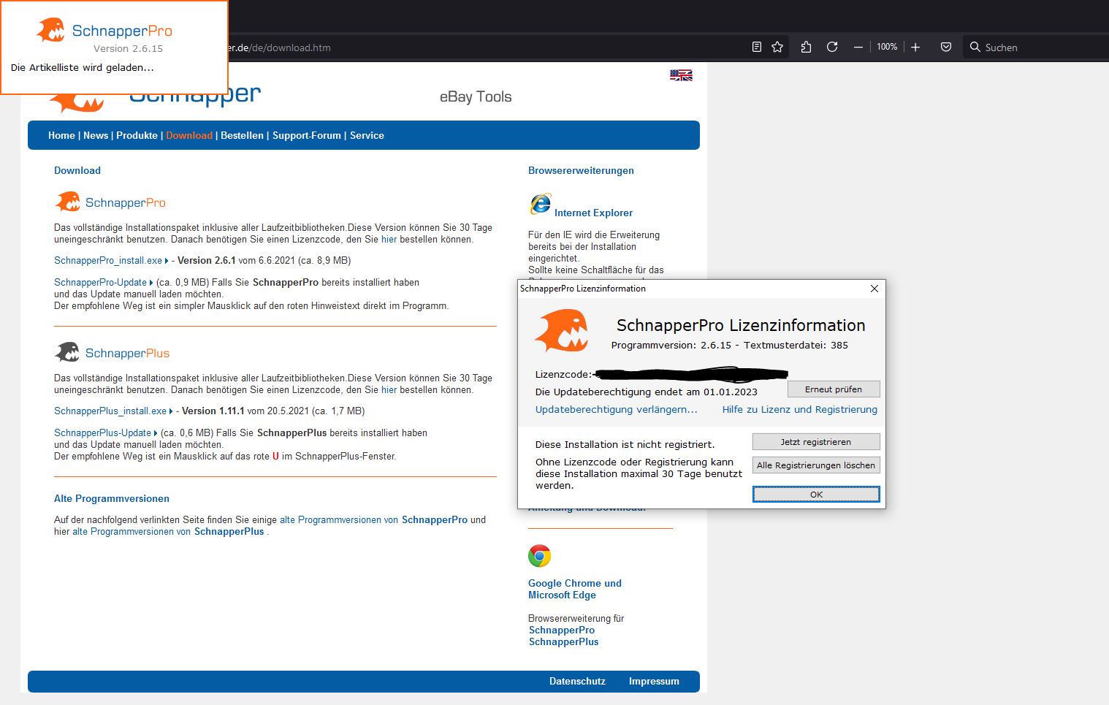Reset zoom via the 100% indicator

(887, 47)
